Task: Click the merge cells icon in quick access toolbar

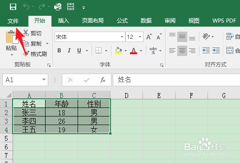Action: pyautogui.click(x=70, y=7)
